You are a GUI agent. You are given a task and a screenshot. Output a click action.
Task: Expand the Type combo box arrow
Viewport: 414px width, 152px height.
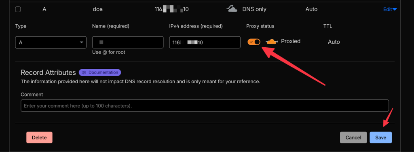click(81, 42)
